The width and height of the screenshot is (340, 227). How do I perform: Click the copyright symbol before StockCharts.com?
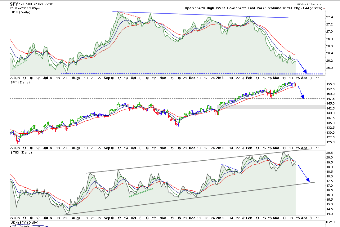pyautogui.click(x=298, y=4)
